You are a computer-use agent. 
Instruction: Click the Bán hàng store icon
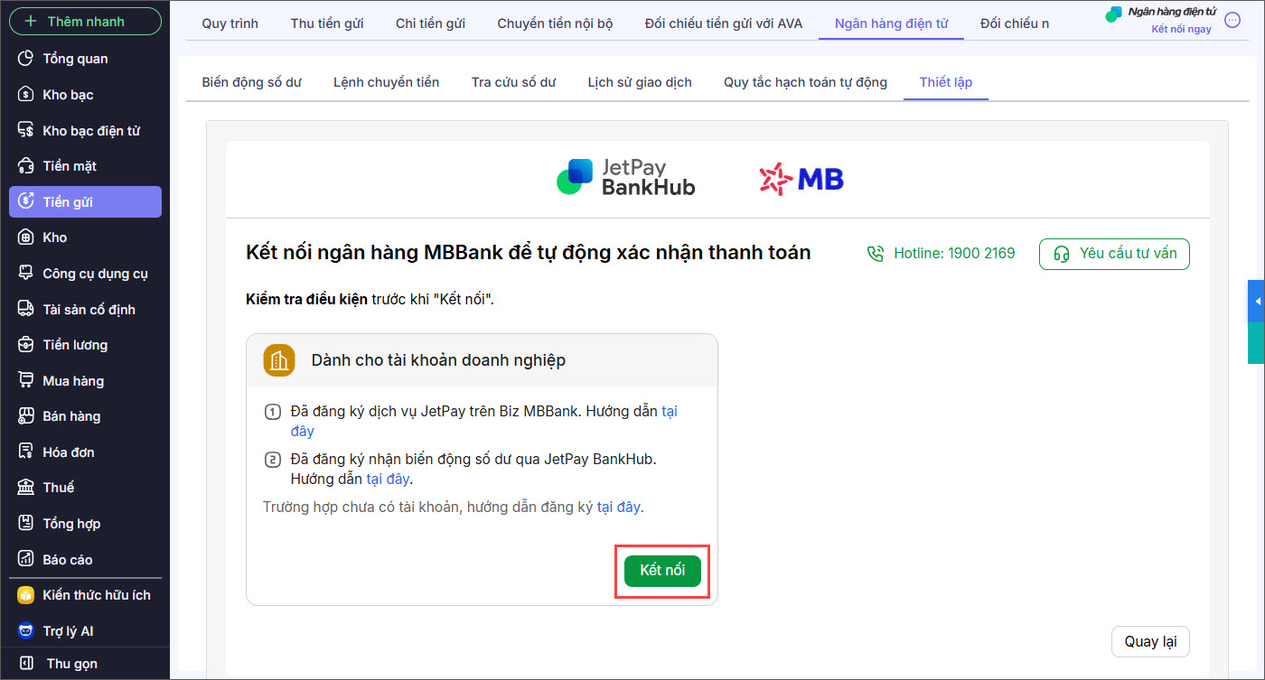click(x=26, y=416)
